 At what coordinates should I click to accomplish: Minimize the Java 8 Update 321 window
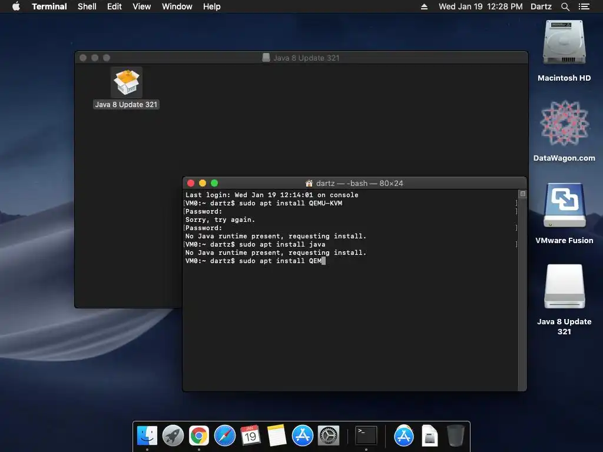[x=95, y=58]
